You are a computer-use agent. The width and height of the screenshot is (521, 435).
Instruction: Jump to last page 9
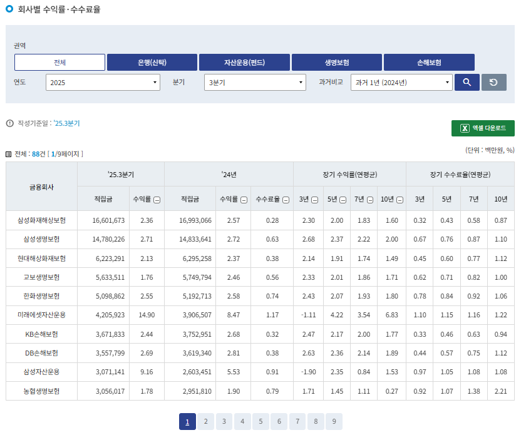pyautogui.click(x=334, y=421)
